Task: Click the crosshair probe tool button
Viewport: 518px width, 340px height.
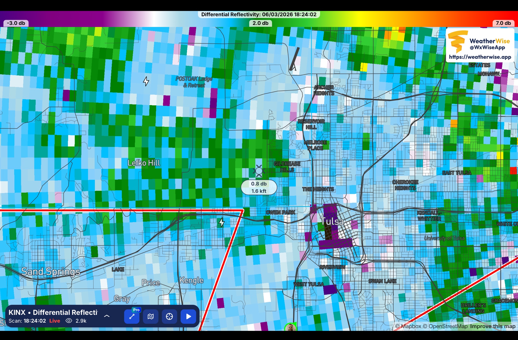Action: pos(169,316)
